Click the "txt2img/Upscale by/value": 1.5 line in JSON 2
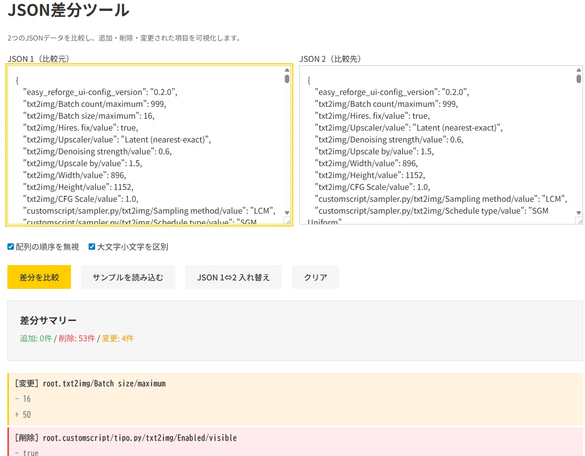This screenshot has width=585, height=456. point(374,152)
